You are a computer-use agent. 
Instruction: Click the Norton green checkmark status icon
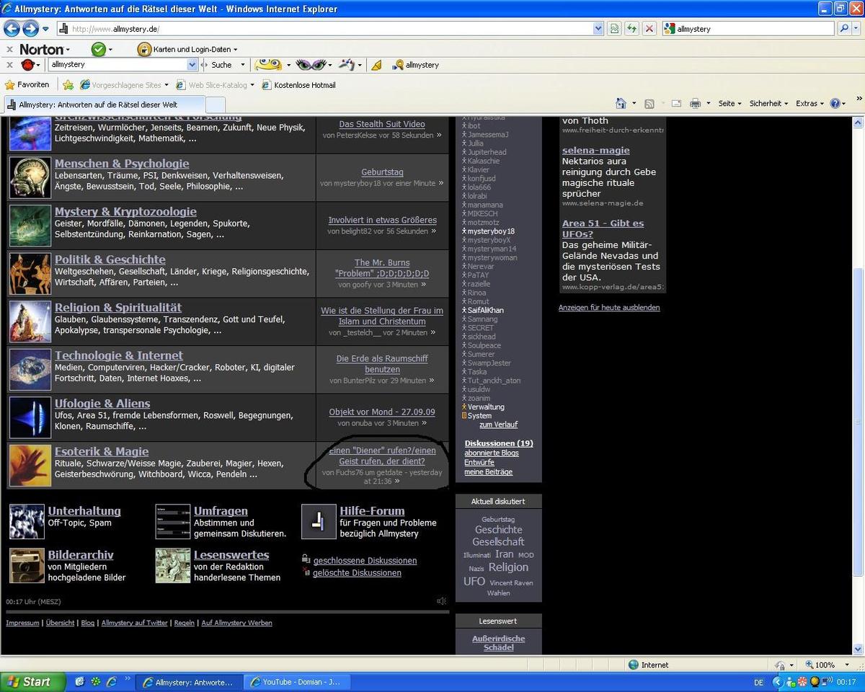[98, 49]
